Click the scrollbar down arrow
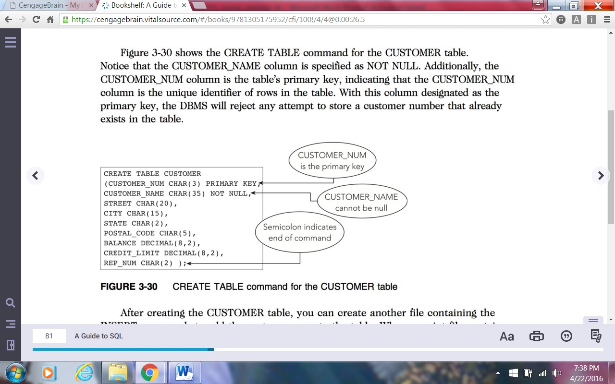The width and height of the screenshot is (615, 384). pyautogui.click(x=611, y=320)
